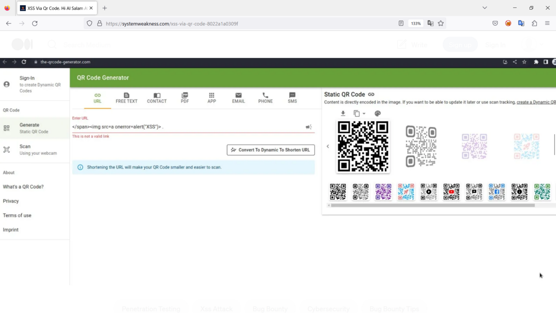Image resolution: width=556 pixels, height=313 pixels.
Task: Choose the small purple QR template
Action: (x=383, y=192)
